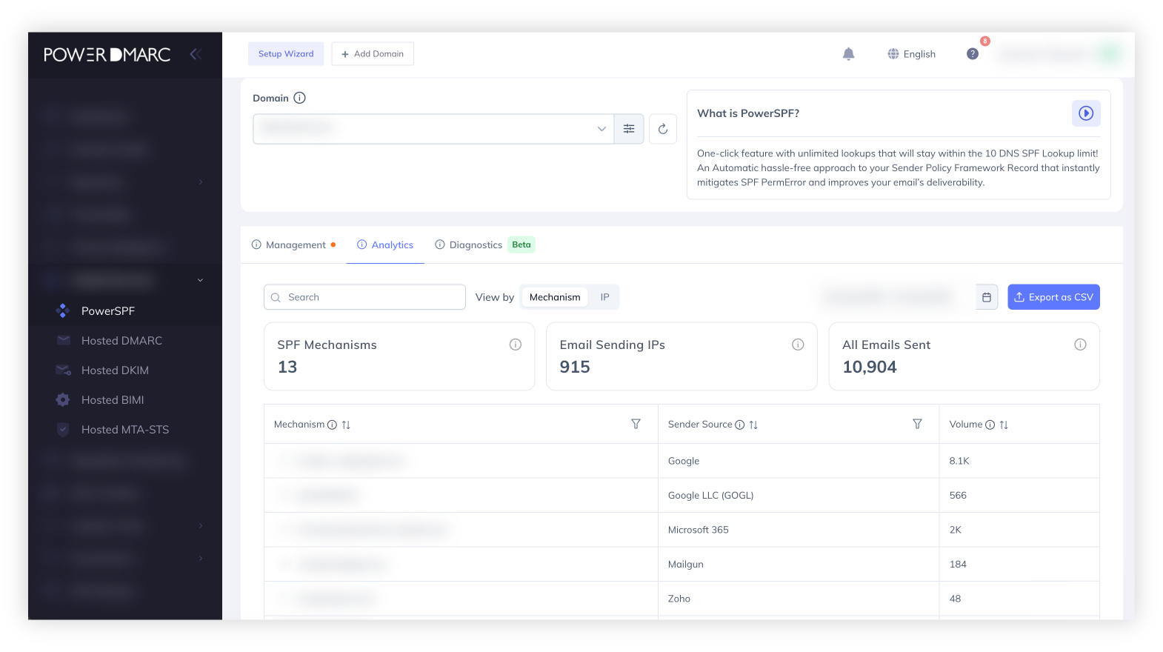The height and width of the screenshot is (652, 1163).
Task: Sort by Sender Source column arrows
Action: pyautogui.click(x=753, y=425)
